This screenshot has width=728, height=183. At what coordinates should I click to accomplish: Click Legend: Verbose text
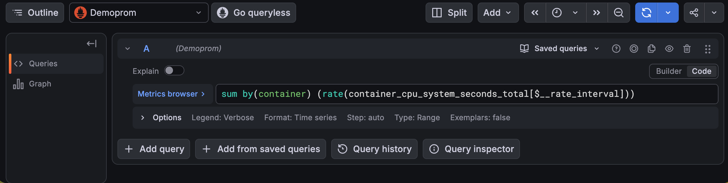tap(223, 118)
